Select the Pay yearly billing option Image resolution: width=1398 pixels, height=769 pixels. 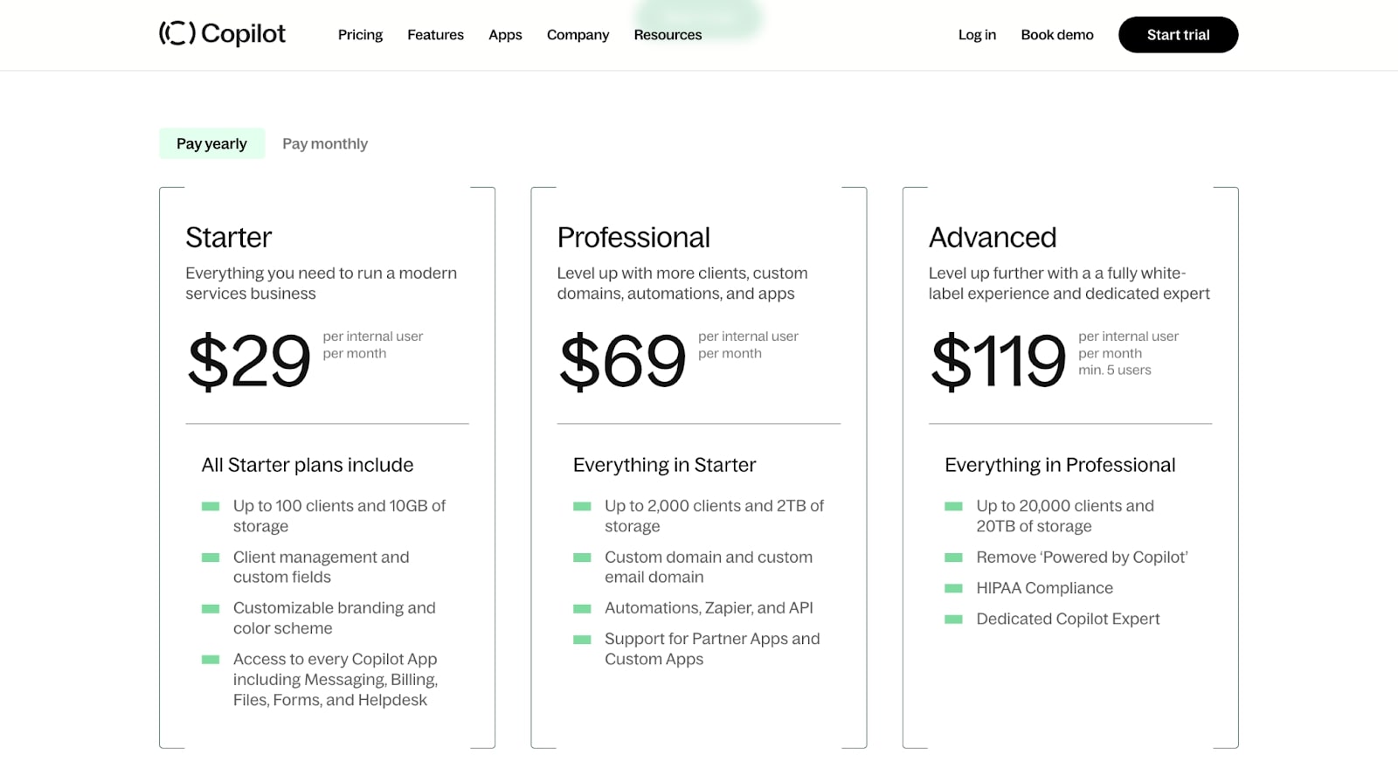211,143
